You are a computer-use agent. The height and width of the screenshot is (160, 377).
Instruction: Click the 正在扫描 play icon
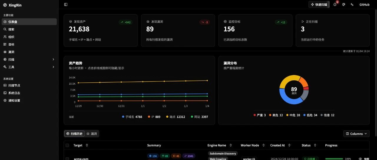click(x=302, y=22)
